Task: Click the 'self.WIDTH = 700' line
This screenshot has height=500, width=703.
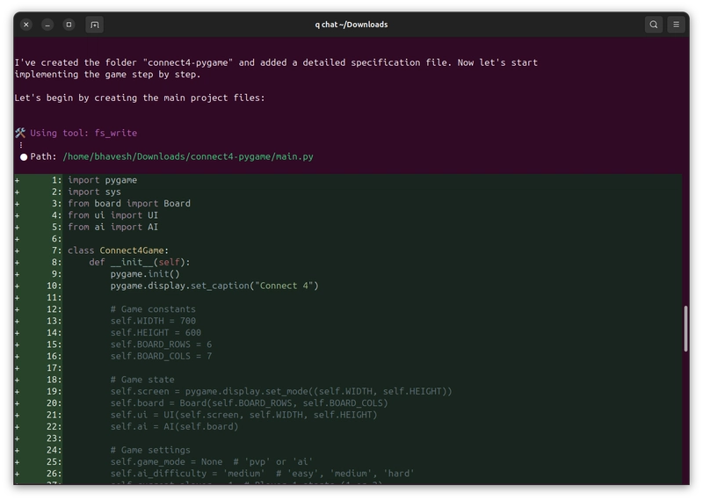Action: [x=153, y=321]
